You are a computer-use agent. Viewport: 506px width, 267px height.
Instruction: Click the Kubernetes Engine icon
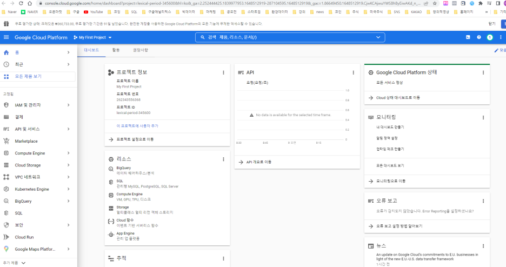(6, 189)
